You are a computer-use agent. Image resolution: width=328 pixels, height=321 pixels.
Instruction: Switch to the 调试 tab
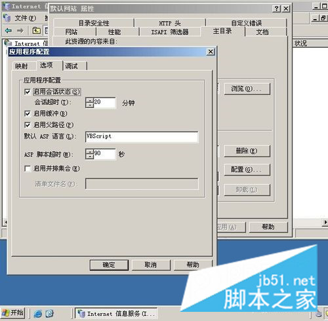72,66
